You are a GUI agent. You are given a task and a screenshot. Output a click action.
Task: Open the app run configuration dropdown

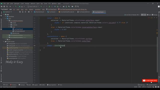(x=22, y=6)
